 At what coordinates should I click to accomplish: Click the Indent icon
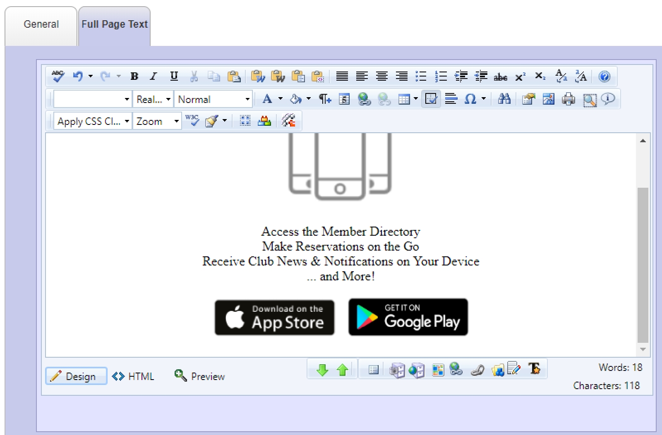[x=461, y=76]
